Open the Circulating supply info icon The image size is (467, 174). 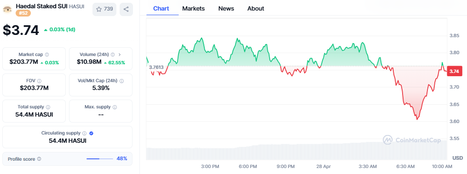click(x=84, y=133)
